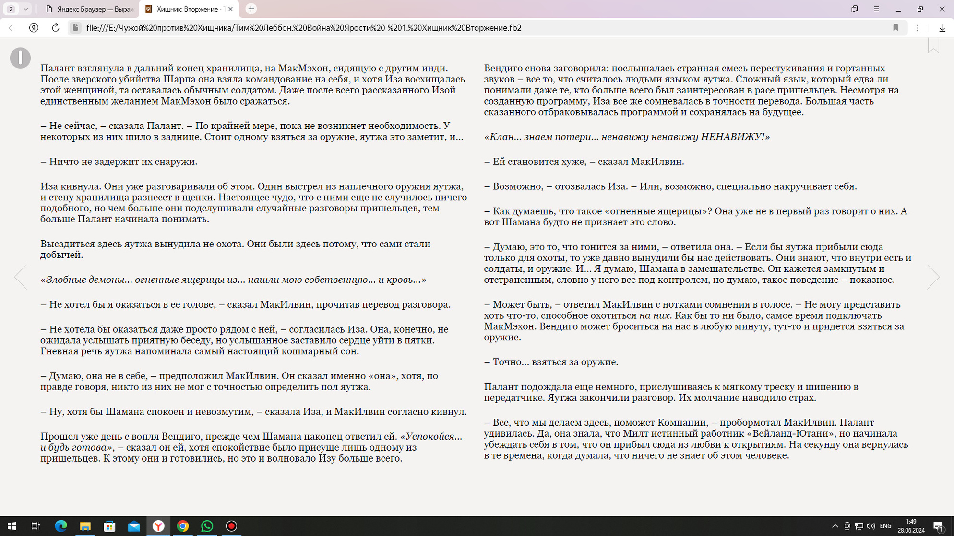954x536 pixels.
Task: Show hidden system tray icons
Action: click(x=835, y=526)
